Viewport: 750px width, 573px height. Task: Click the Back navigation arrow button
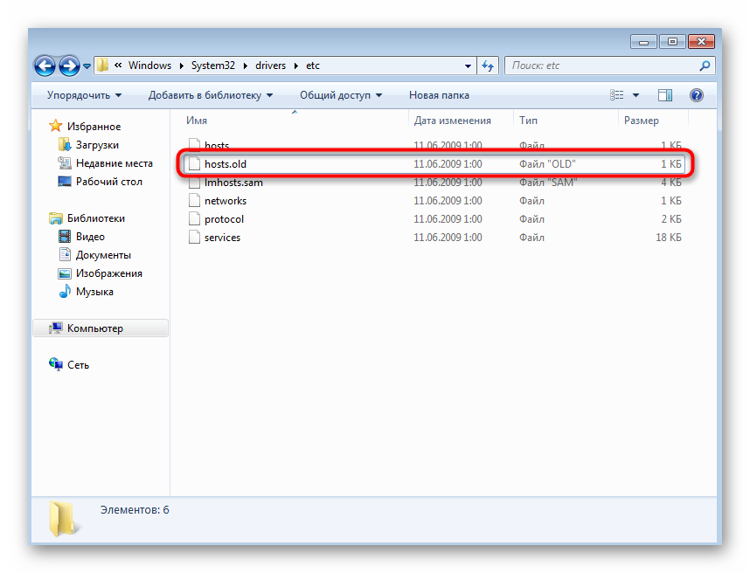point(45,66)
